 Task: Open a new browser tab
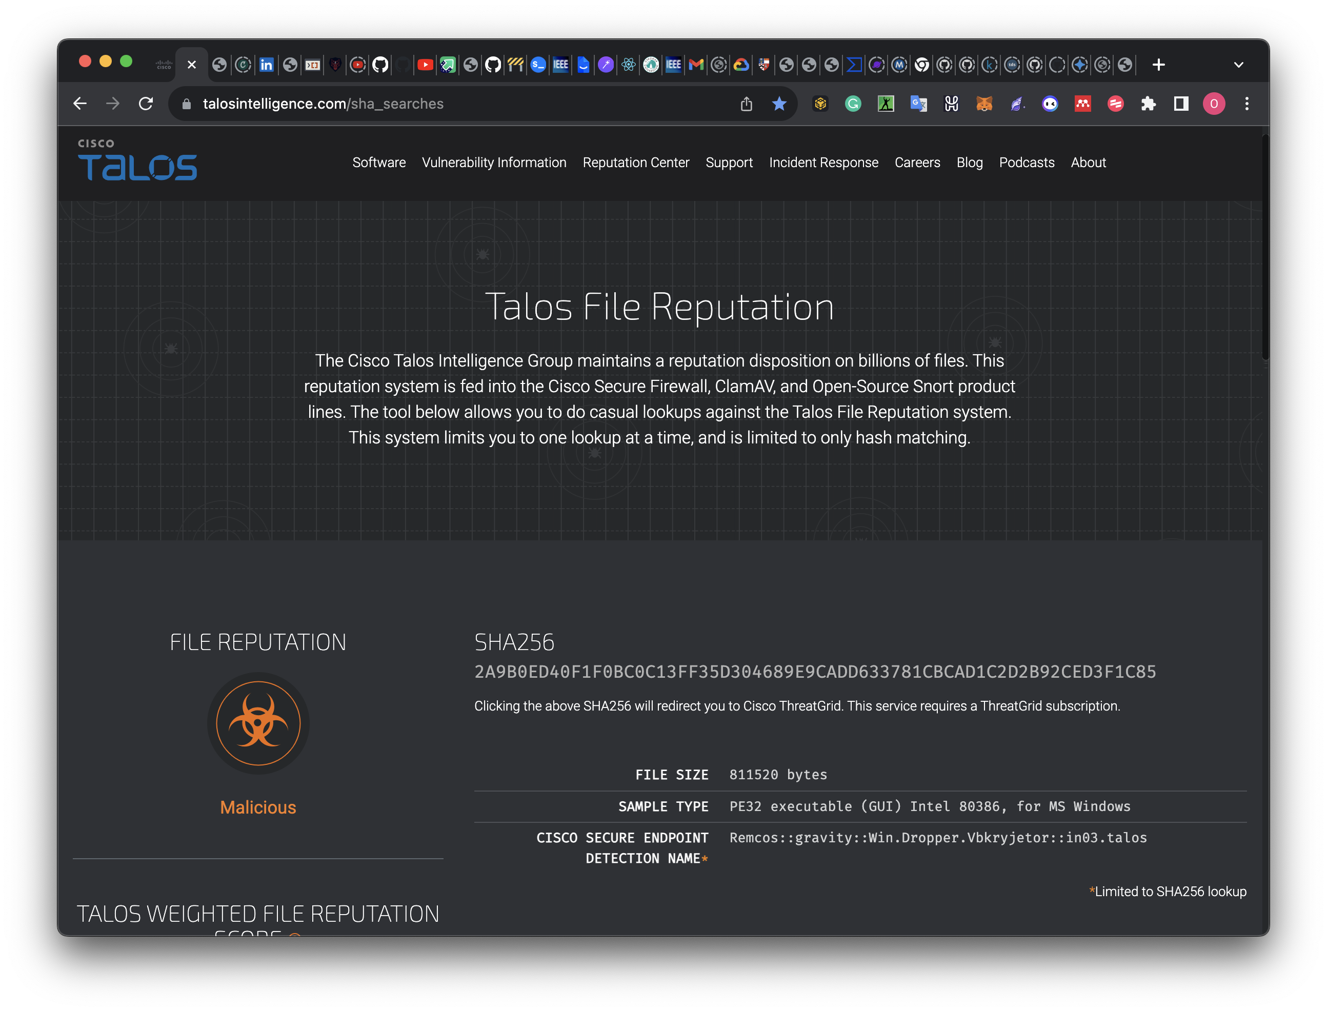tap(1158, 65)
